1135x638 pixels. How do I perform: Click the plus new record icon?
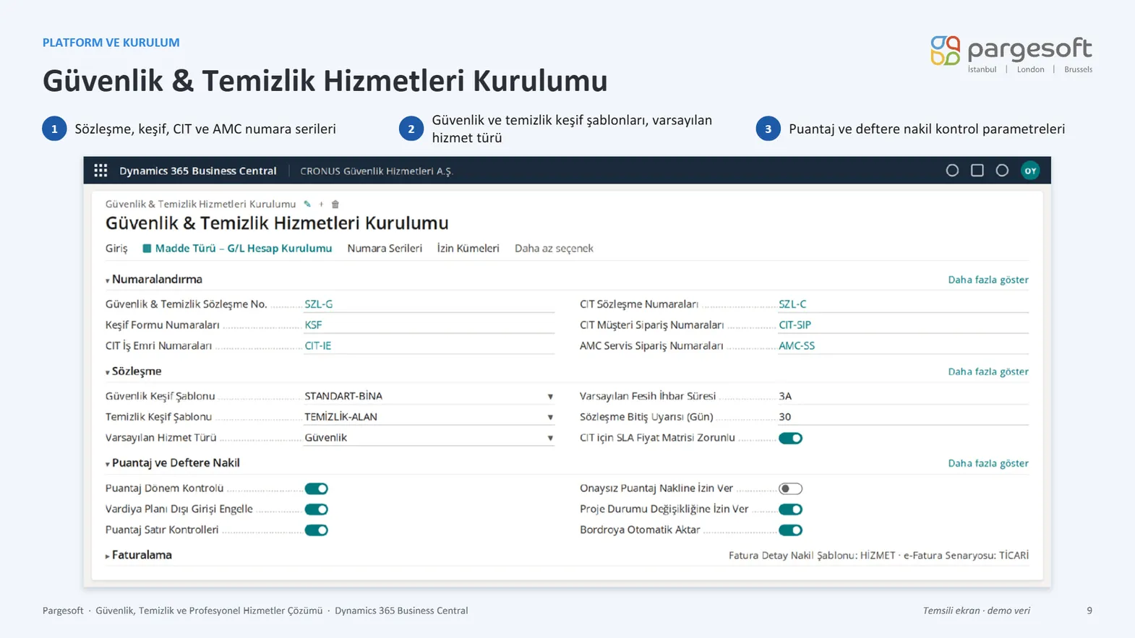click(322, 204)
